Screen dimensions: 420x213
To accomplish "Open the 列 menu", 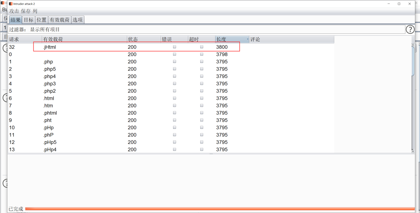I will coord(35,11).
